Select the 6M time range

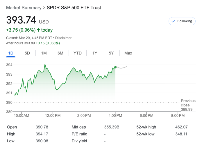(60, 53)
